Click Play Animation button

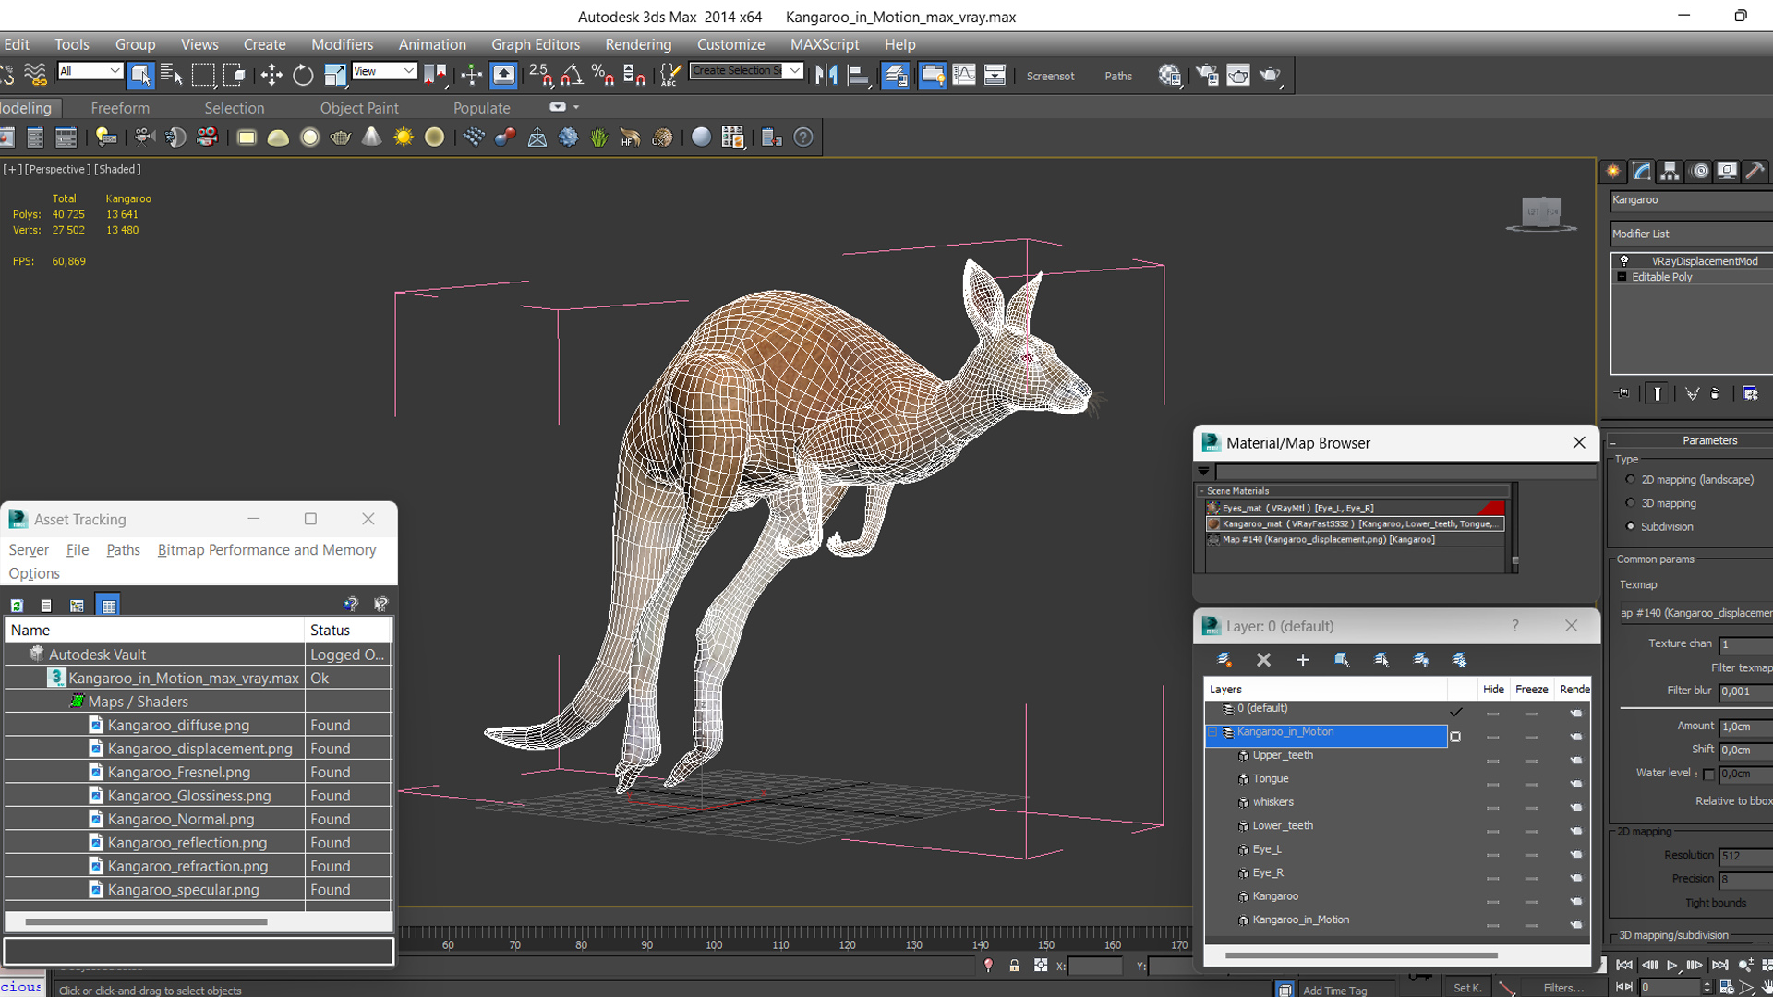[1671, 965]
